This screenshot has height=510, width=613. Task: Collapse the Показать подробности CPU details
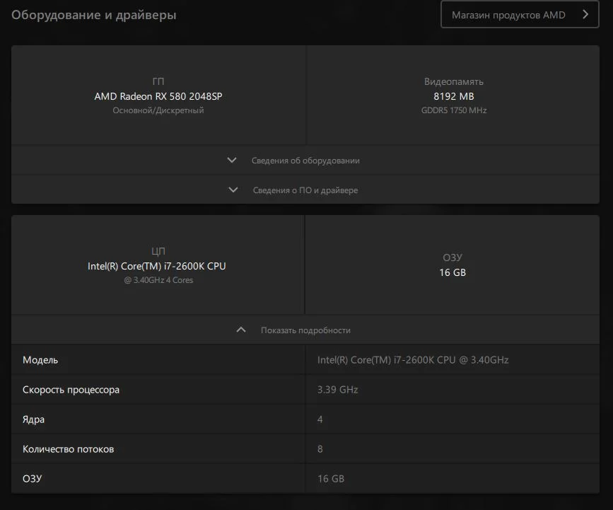(x=305, y=330)
